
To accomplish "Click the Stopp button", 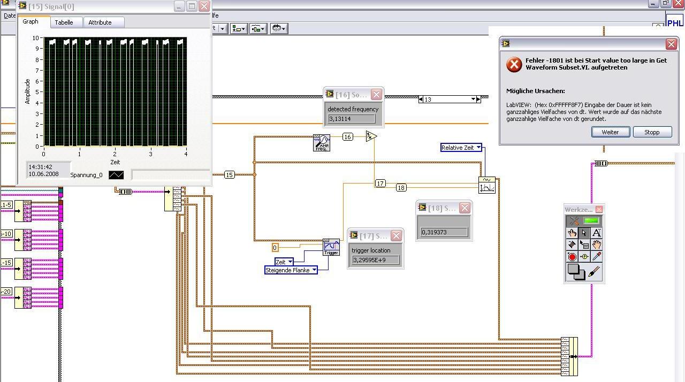I will [652, 132].
